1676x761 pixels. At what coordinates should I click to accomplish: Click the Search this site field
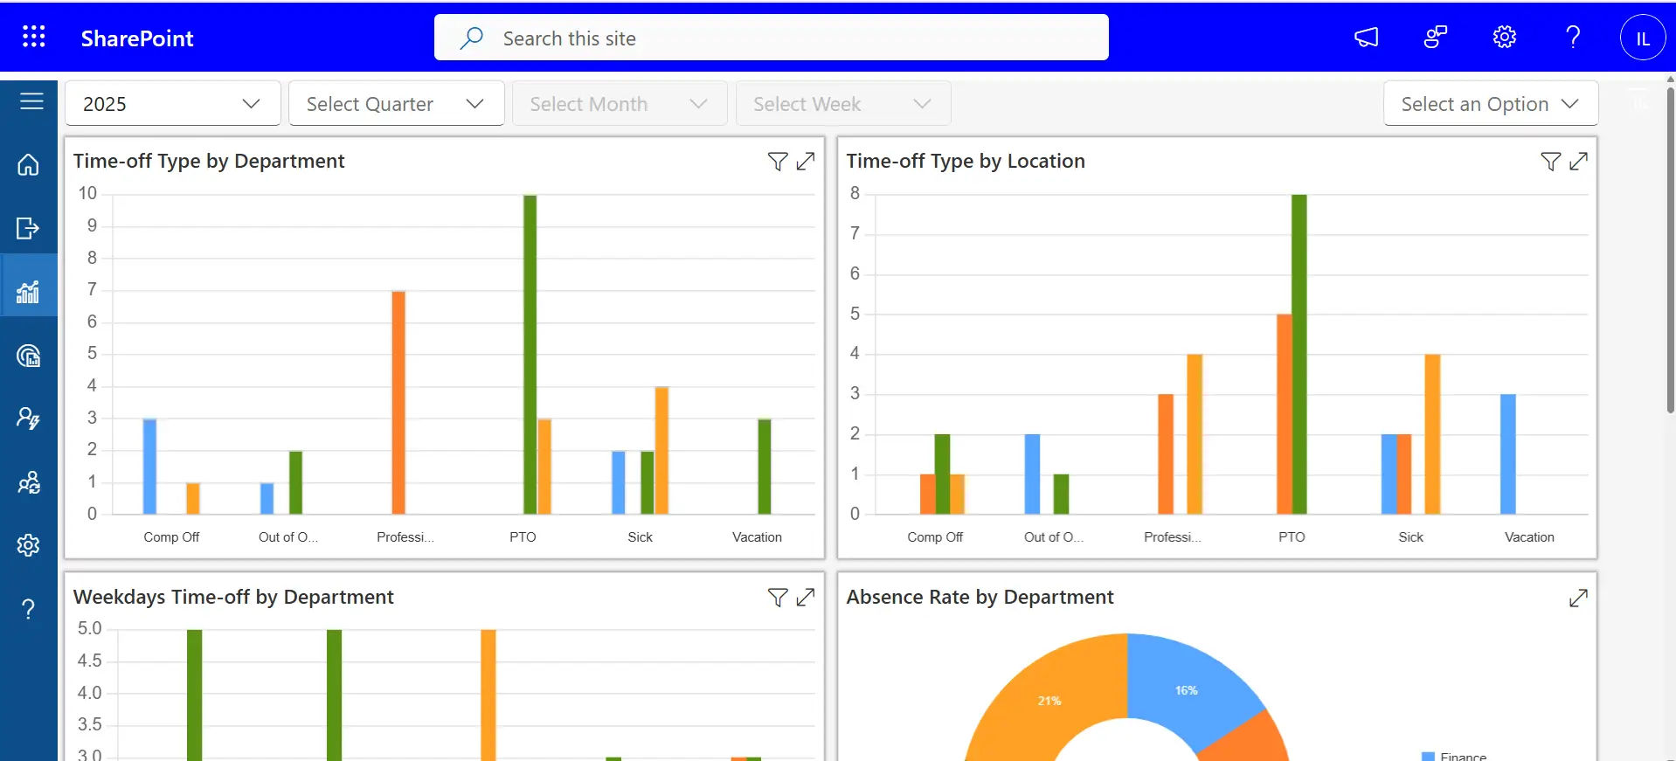point(786,38)
